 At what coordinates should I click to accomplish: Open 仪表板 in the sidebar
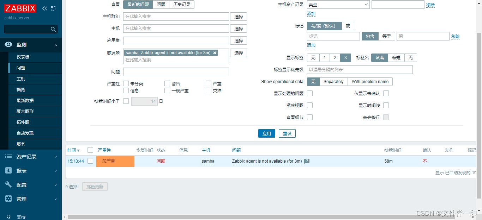click(x=23, y=57)
